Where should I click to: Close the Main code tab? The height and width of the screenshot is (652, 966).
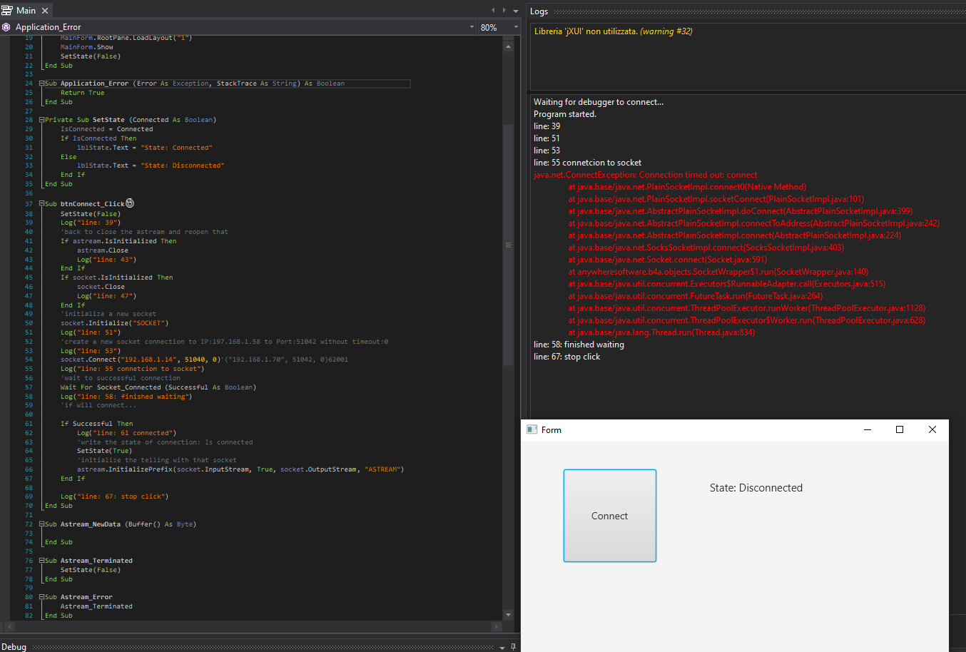(45, 11)
